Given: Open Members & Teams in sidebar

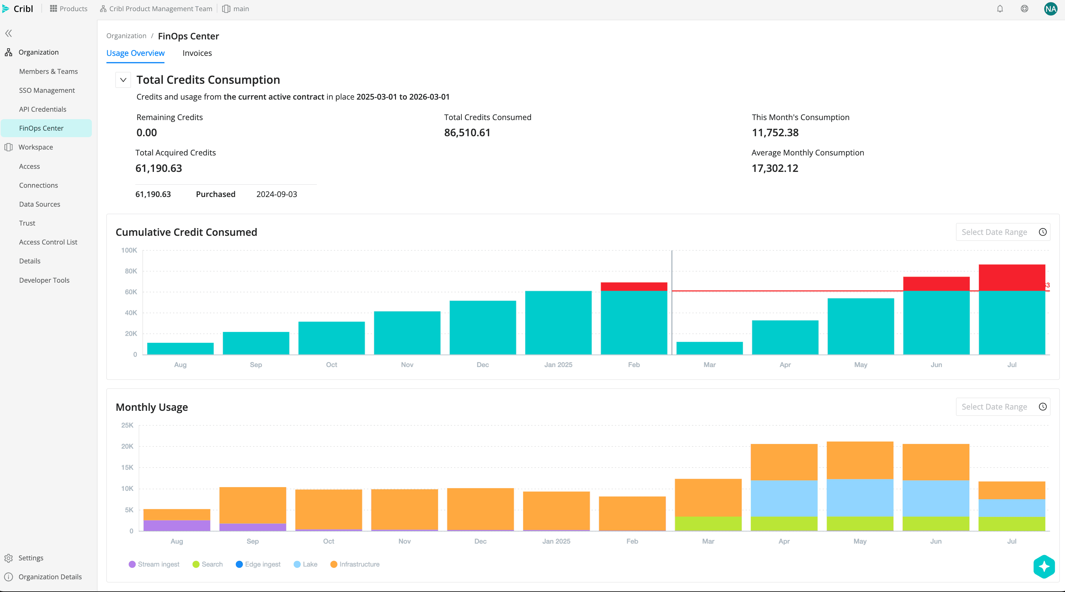Looking at the screenshot, I should coord(48,71).
